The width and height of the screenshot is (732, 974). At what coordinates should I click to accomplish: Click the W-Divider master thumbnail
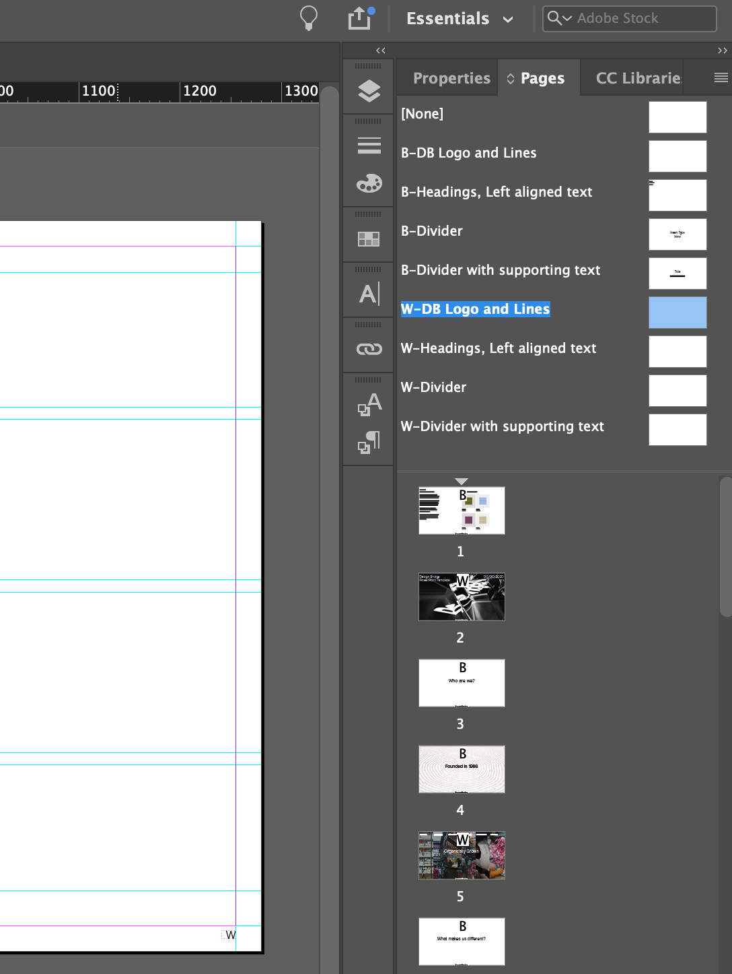pyautogui.click(x=678, y=391)
